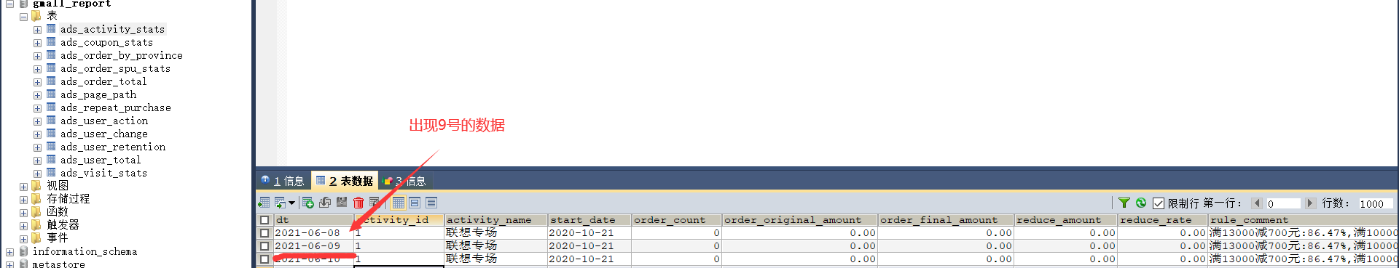
Task: Switch to grid view mode
Action: (399, 203)
